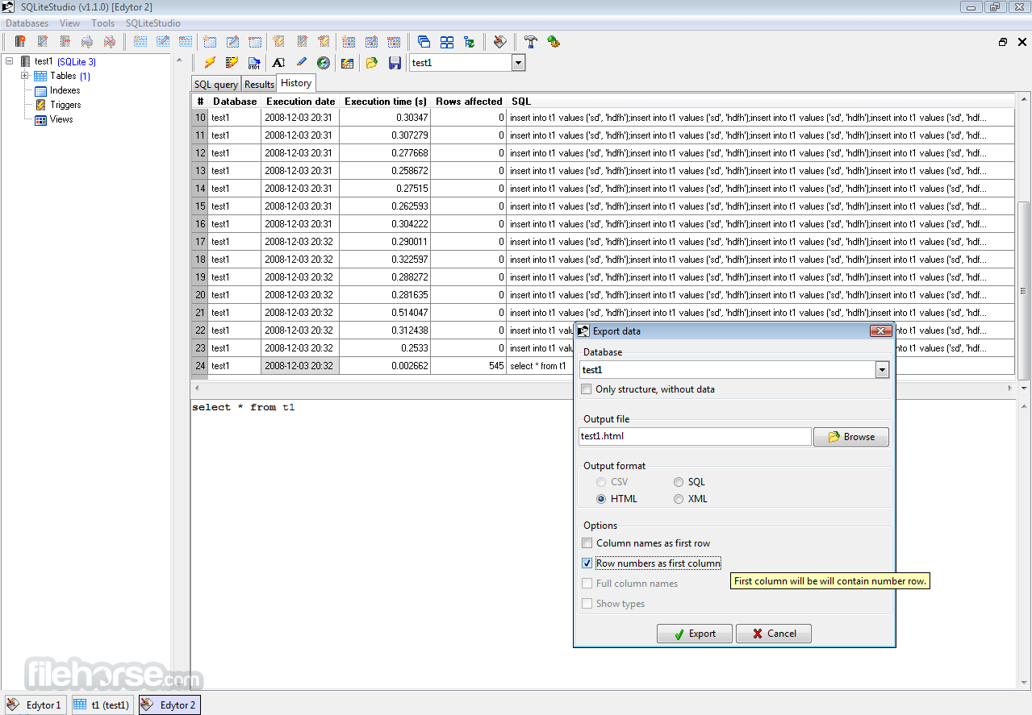Click the explain query lightning-notepad icon
The image size is (1032, 715).
pyautogui.click(x=232, y=62)
